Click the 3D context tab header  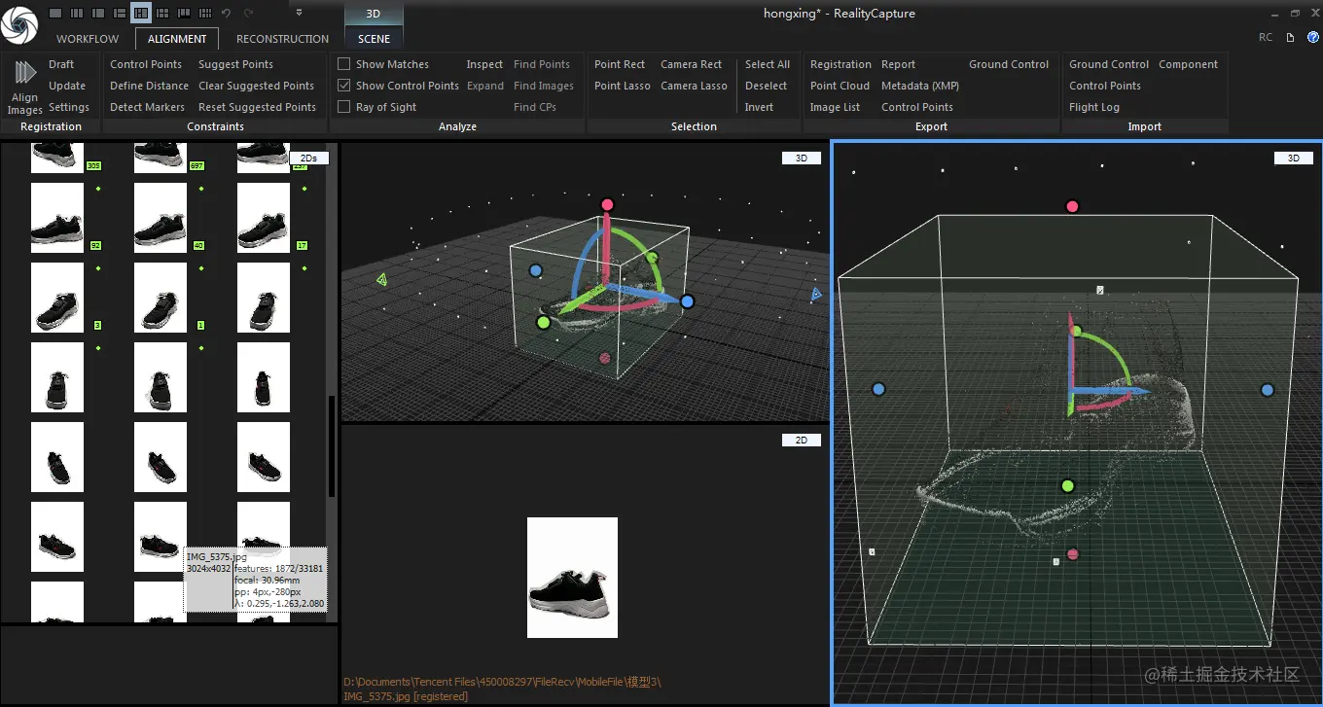(374, 15)
